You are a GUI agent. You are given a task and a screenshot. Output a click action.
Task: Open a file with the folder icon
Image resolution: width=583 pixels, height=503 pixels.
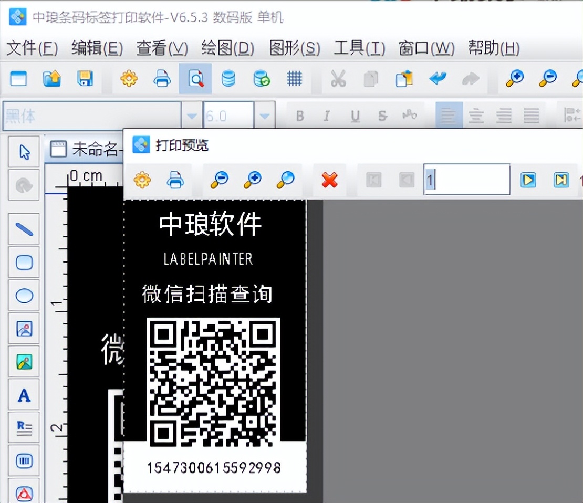coord(51,78)
